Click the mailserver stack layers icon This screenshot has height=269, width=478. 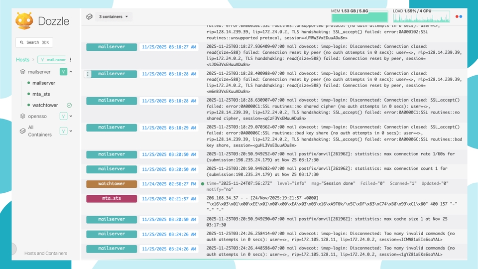(22, 72)
